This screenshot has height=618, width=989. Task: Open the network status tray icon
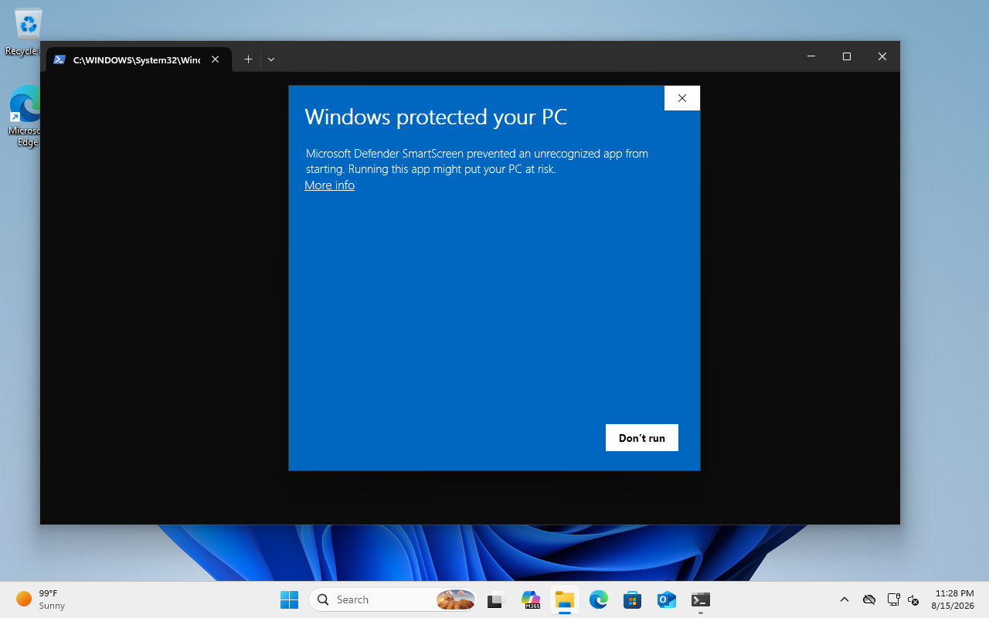tap(893, 599)
